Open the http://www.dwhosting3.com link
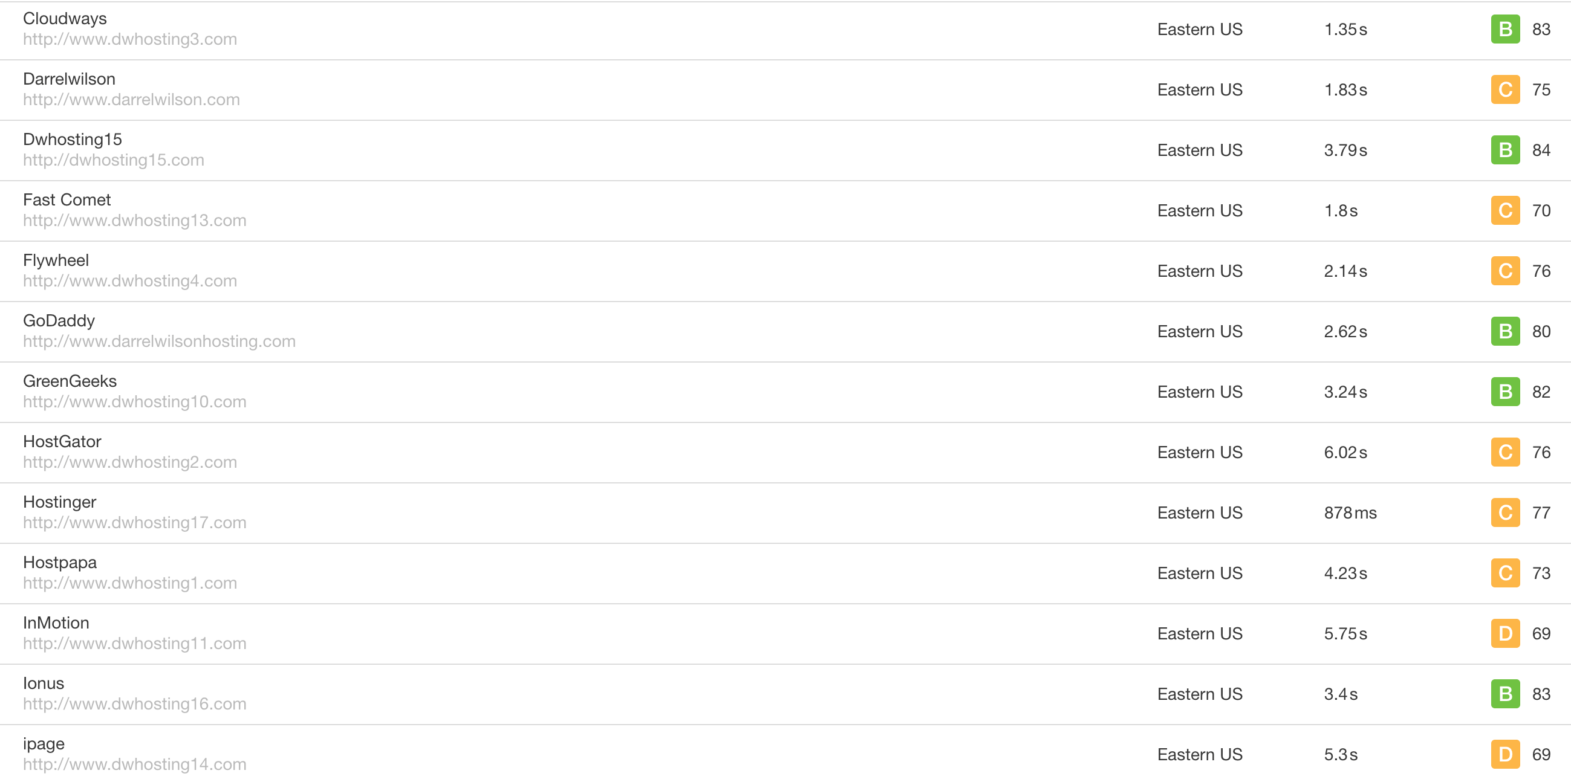This screenshot has width=1571, height=779. [x=130, y=39]
